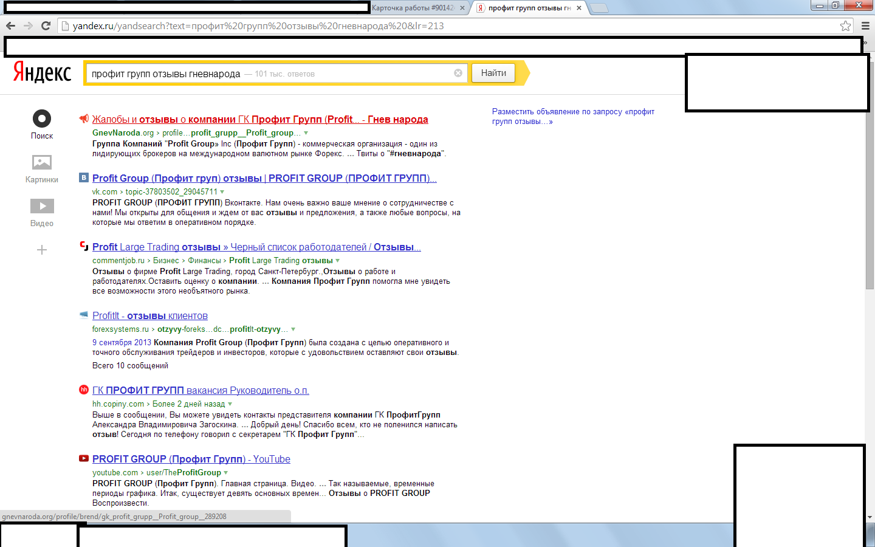The height and width of the screenshot is (547, 875).
Task: Click the hh favicon beside ГК ПРОФИТ ГРУПП вакансия
Action: tap(84, 390)
